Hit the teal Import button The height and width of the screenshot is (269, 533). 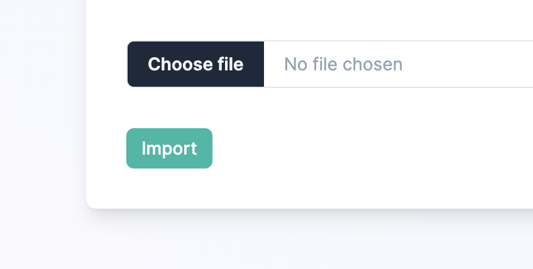coord(169,148)
